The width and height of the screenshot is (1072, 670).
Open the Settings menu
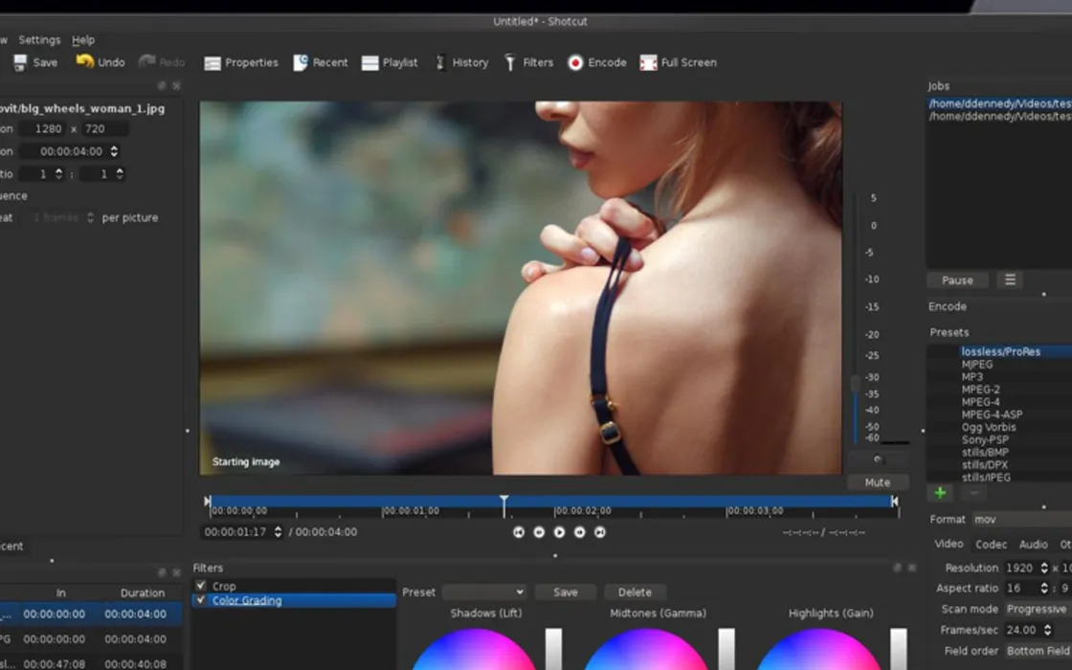[39, 39]
